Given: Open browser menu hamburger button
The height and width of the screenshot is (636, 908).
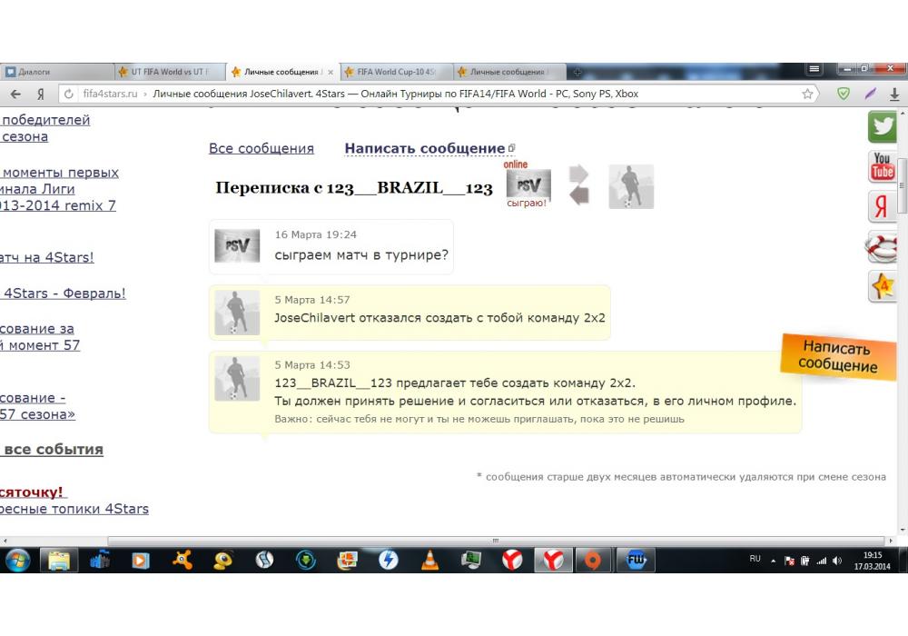Looking at the screenshot, I should [x=814, y=70].
